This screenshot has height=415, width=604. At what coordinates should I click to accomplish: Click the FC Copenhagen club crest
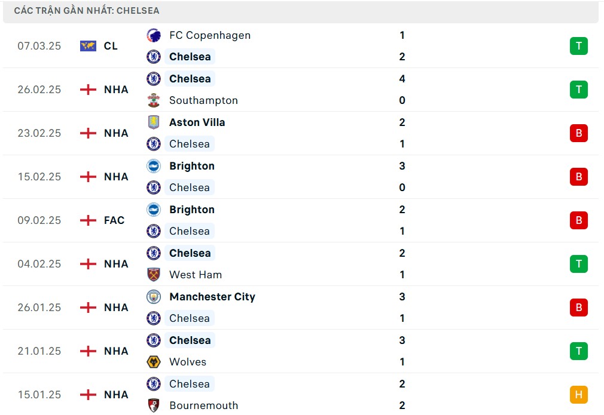[154, 35]
